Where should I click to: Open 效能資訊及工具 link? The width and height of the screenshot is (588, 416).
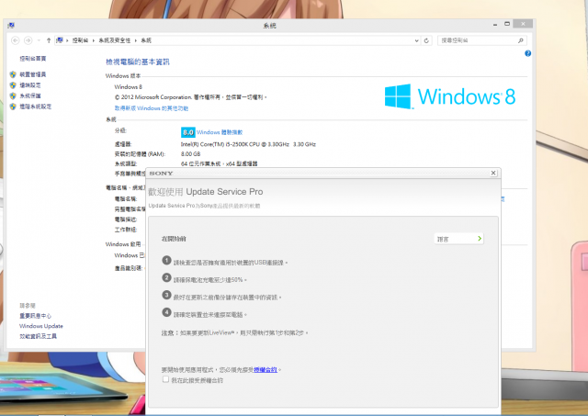click(38, 336)
